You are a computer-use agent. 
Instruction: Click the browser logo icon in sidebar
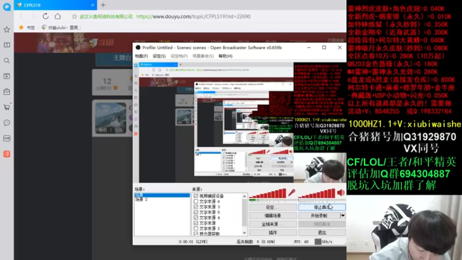pyautogui.click(x=7, y=6)
